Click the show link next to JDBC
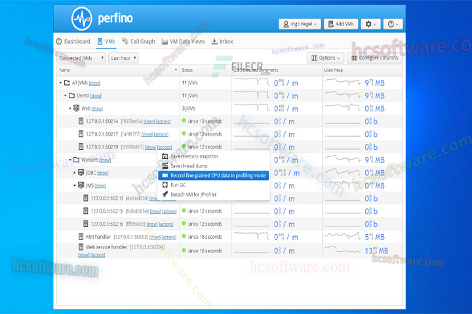 (103, 173)
